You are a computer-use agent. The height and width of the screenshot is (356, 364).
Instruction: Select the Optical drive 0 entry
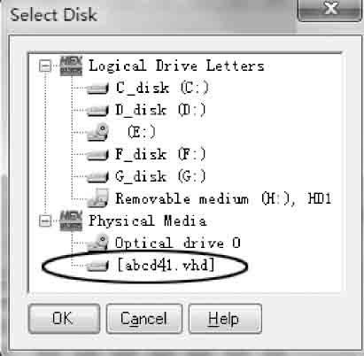(x=178, y=243)
